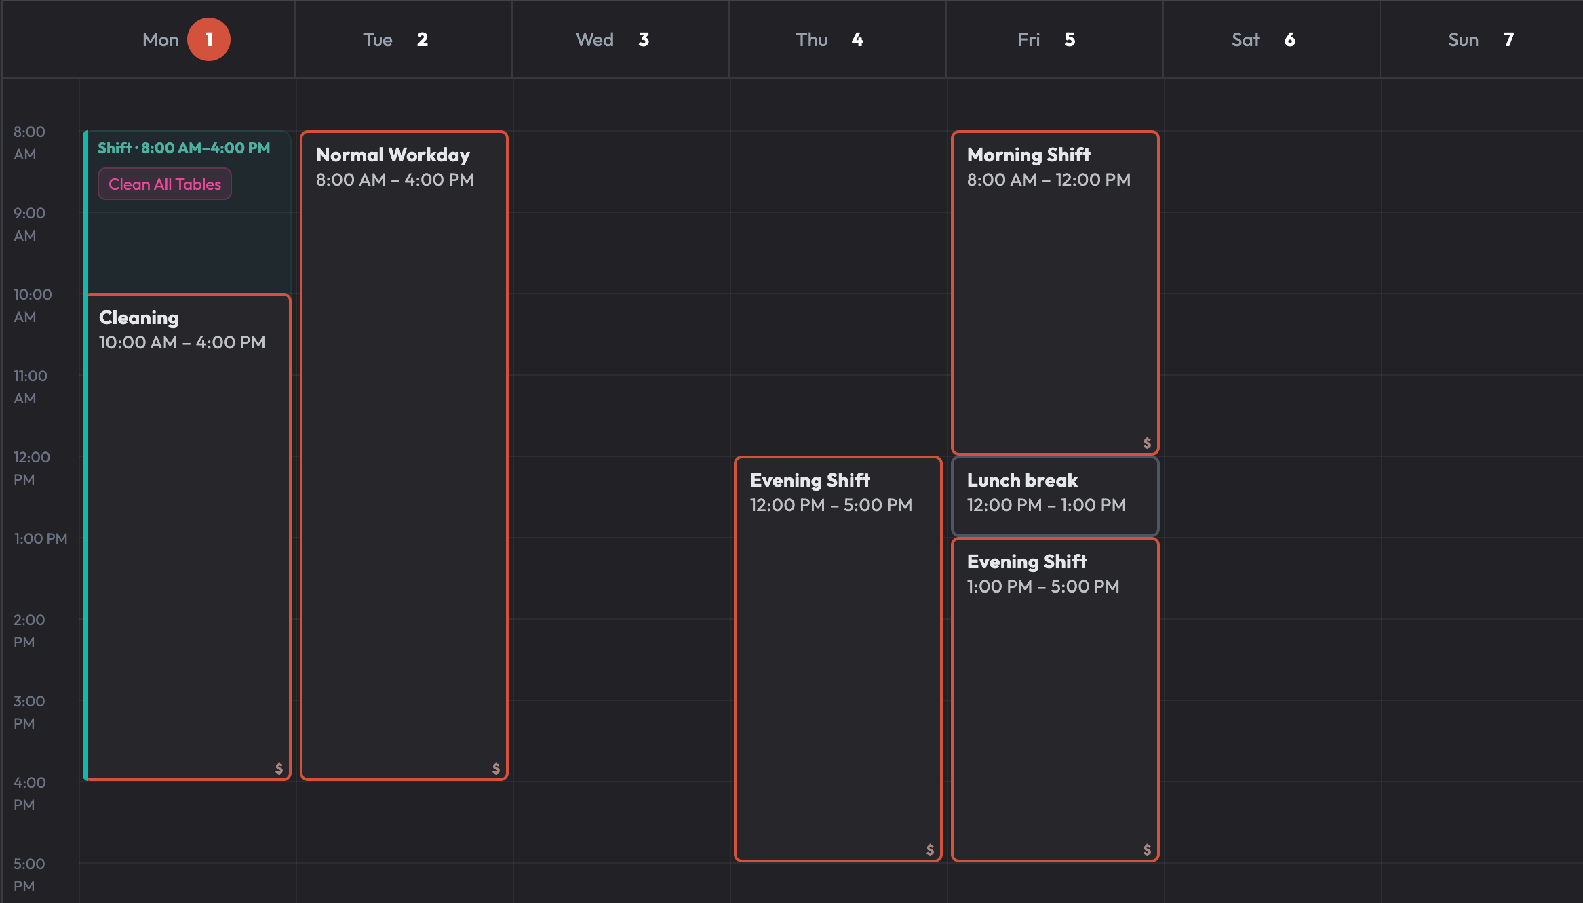Click the 5:00 PM time label
The width and height of the screenshot is (1583, 903).
click(29, 875)
